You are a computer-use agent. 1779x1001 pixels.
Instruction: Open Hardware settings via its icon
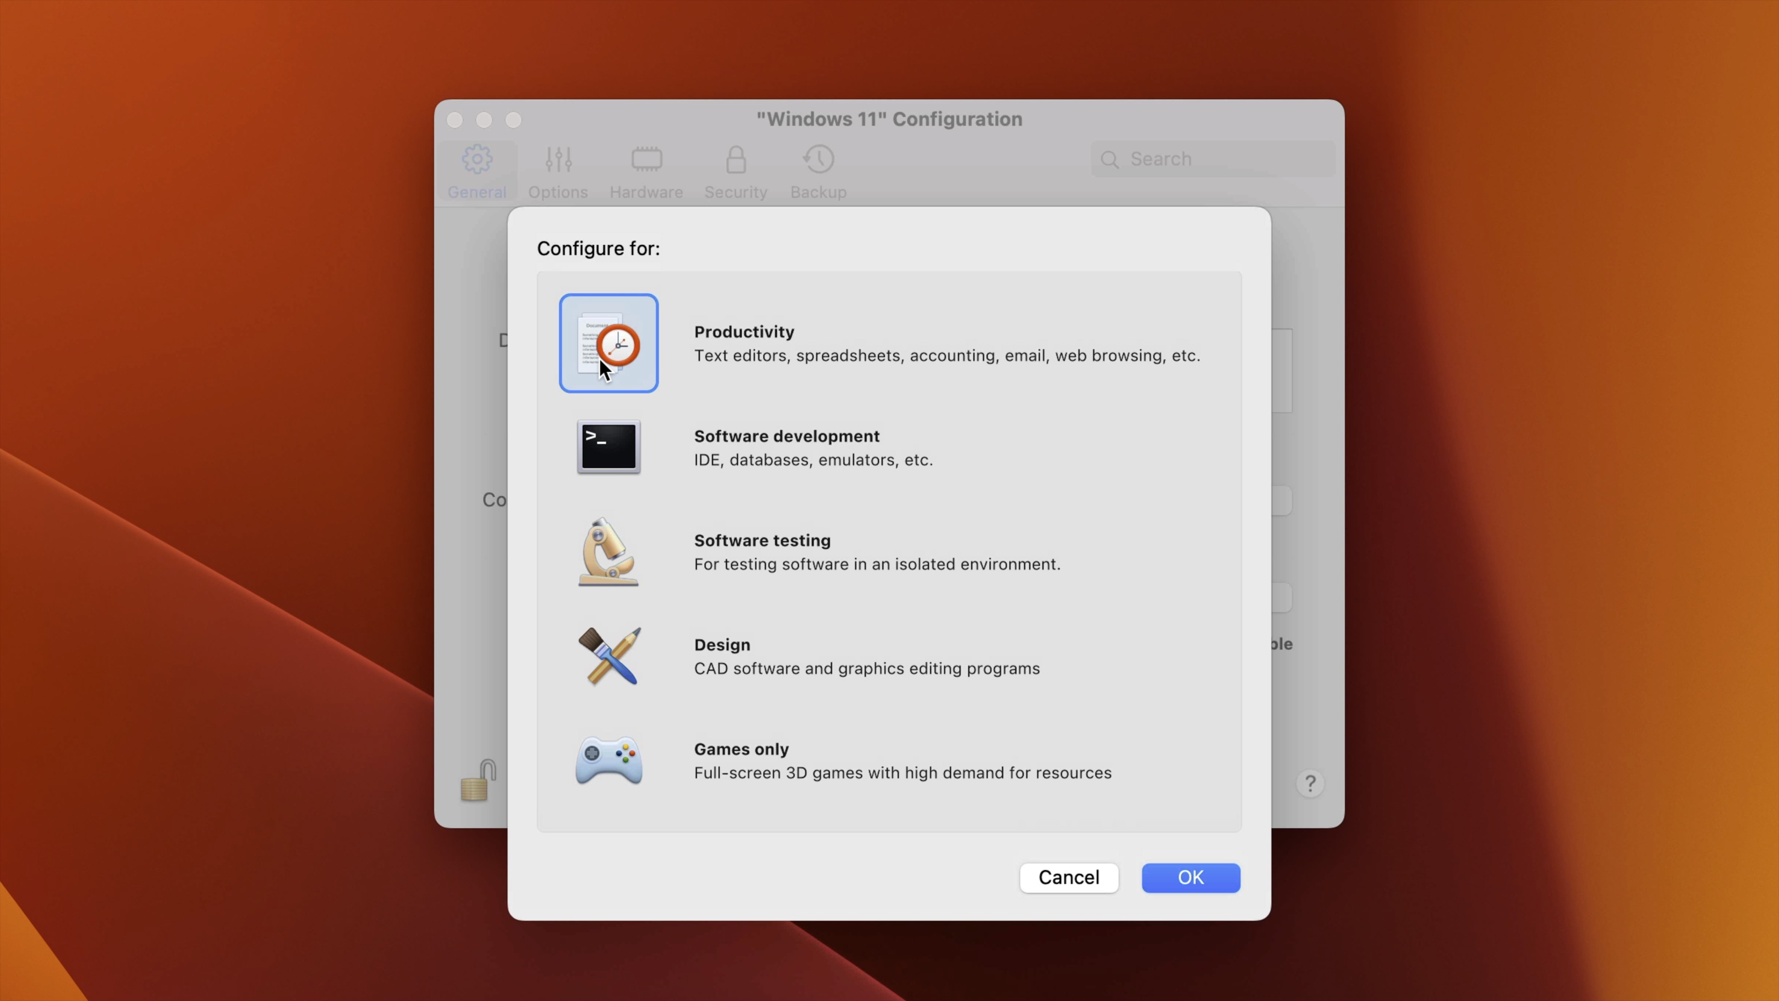pyautogui.click(x=646, y=159)
